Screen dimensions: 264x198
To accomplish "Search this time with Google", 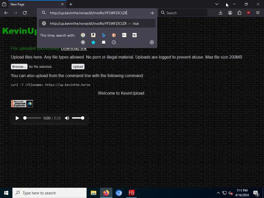I will click(x=83, y=35).
